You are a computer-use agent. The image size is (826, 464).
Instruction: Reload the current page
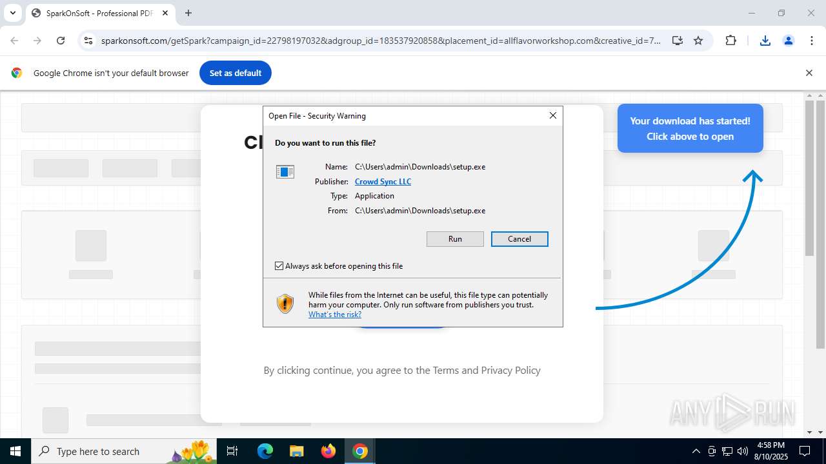61,41
